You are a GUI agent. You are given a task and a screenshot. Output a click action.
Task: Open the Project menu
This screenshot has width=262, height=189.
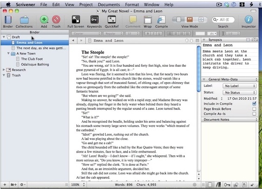(x=86, y=5)
